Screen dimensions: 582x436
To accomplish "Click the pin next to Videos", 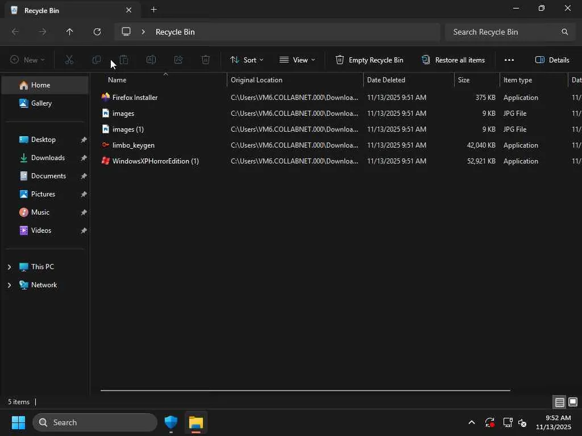I will [84, 230].
